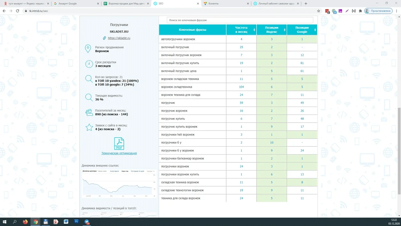The width and height of the screenshot is (401, 226).
Task: Click the clock icon next to Срок раскрутки
Action: 89,64
